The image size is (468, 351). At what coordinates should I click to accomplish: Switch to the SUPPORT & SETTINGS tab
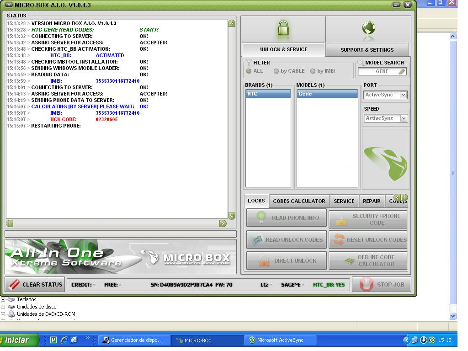[367, 50]
